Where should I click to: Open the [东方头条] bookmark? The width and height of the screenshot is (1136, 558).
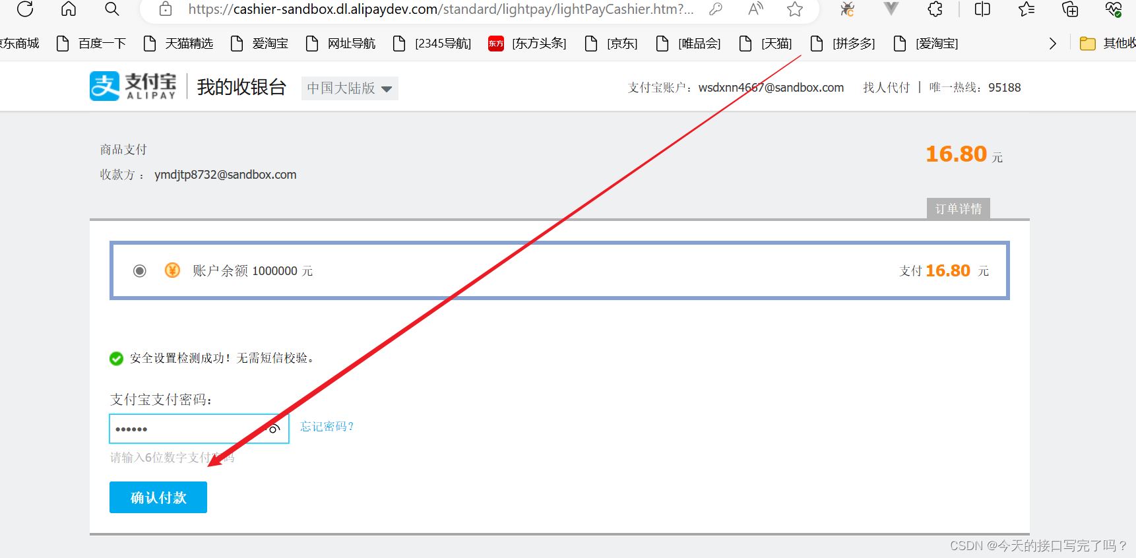pyautogui.click(x=528, y=44)
